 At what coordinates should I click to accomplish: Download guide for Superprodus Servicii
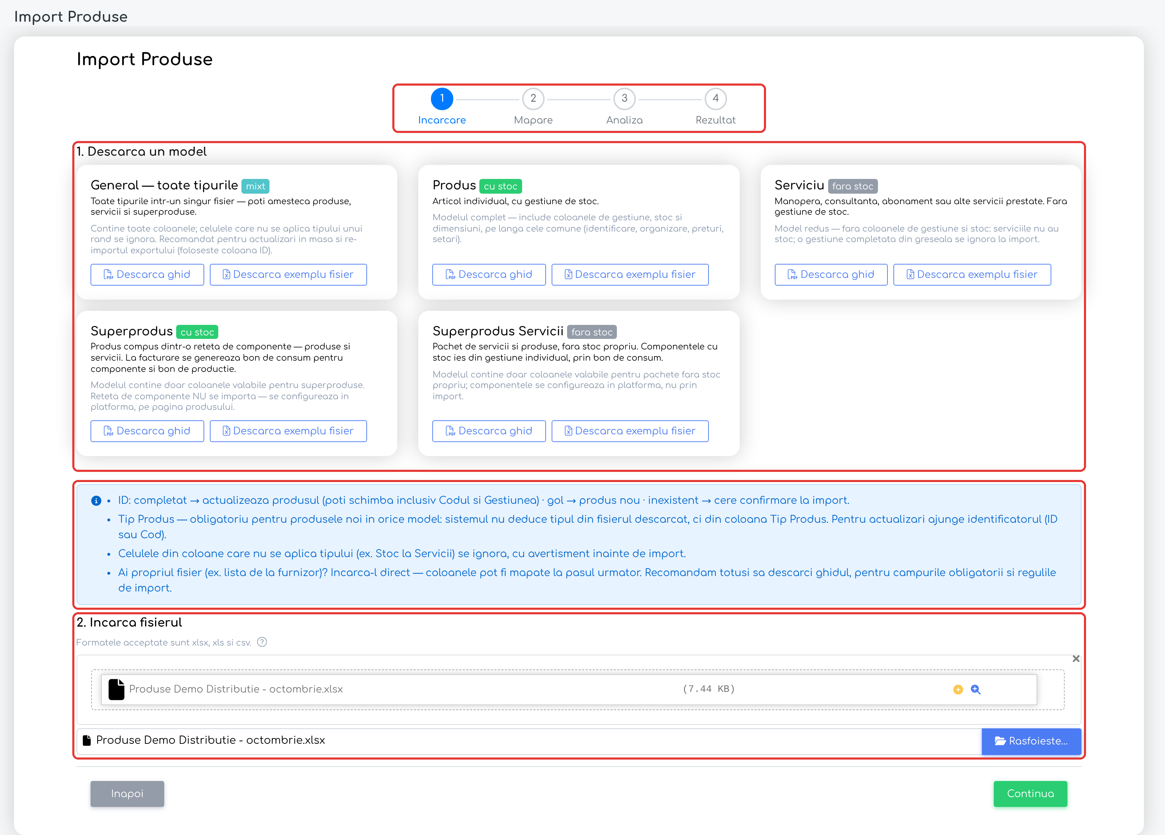coord(489,431)
